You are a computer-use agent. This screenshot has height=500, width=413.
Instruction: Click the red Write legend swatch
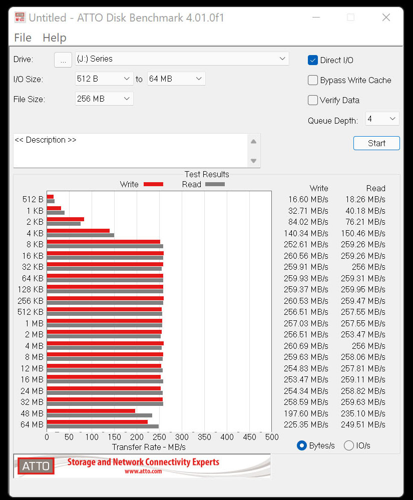click(153, 184)
